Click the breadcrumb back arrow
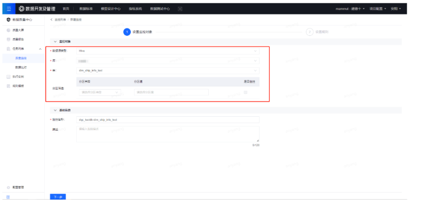Screen dimensions: 435x202 point(52,20)
